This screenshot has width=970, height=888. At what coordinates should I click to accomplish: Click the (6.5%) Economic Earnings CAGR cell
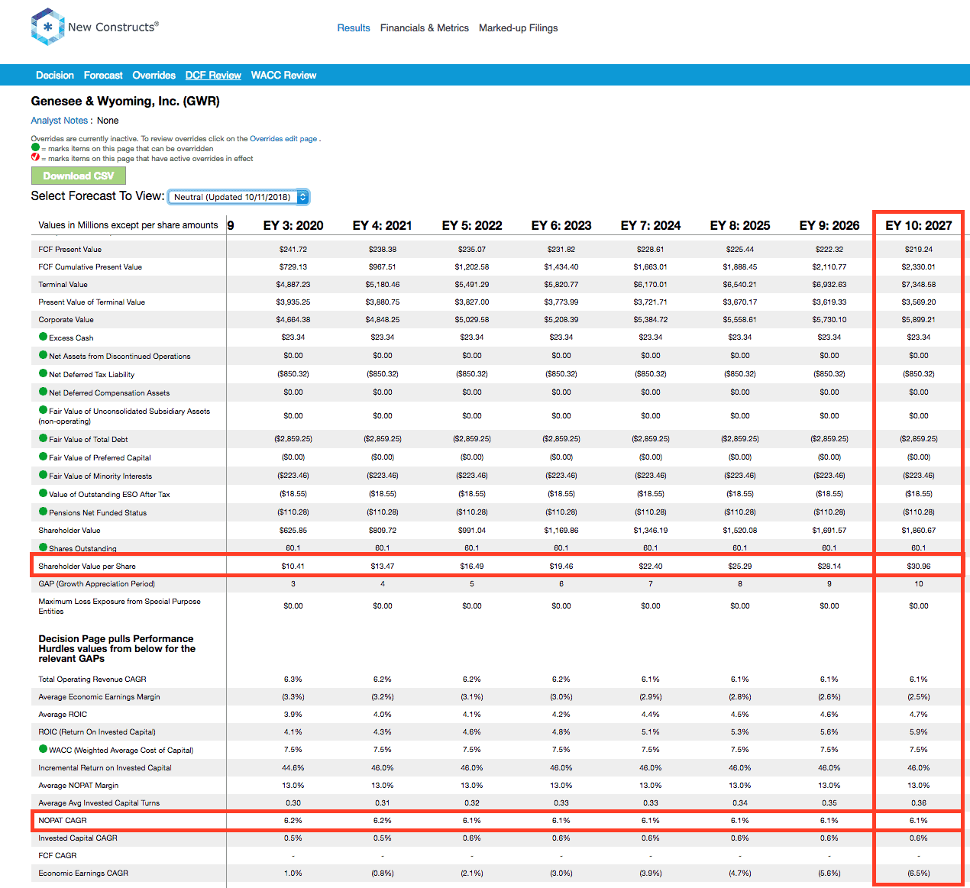(919, 873)
